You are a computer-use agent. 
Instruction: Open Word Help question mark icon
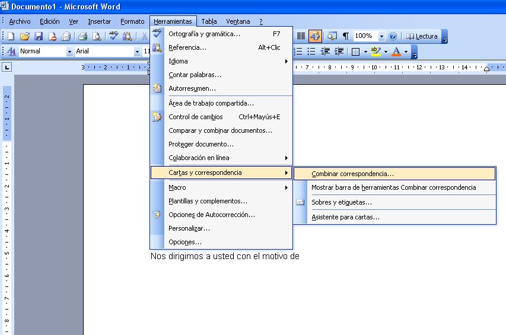pyautogui.click(x=392, y=36)
